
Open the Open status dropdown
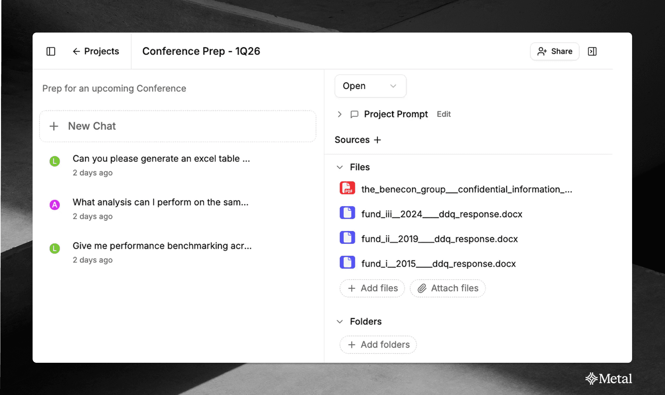click(x=370, y=86)
